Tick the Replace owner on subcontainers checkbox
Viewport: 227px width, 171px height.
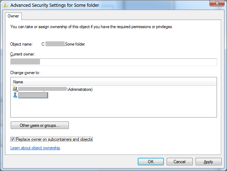click(13, 139)
